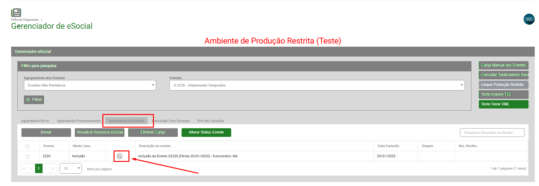Click Visualizar Resposta eSocial button
The width and height of the screenshot is (539, 186).
[x=100, y=132]
